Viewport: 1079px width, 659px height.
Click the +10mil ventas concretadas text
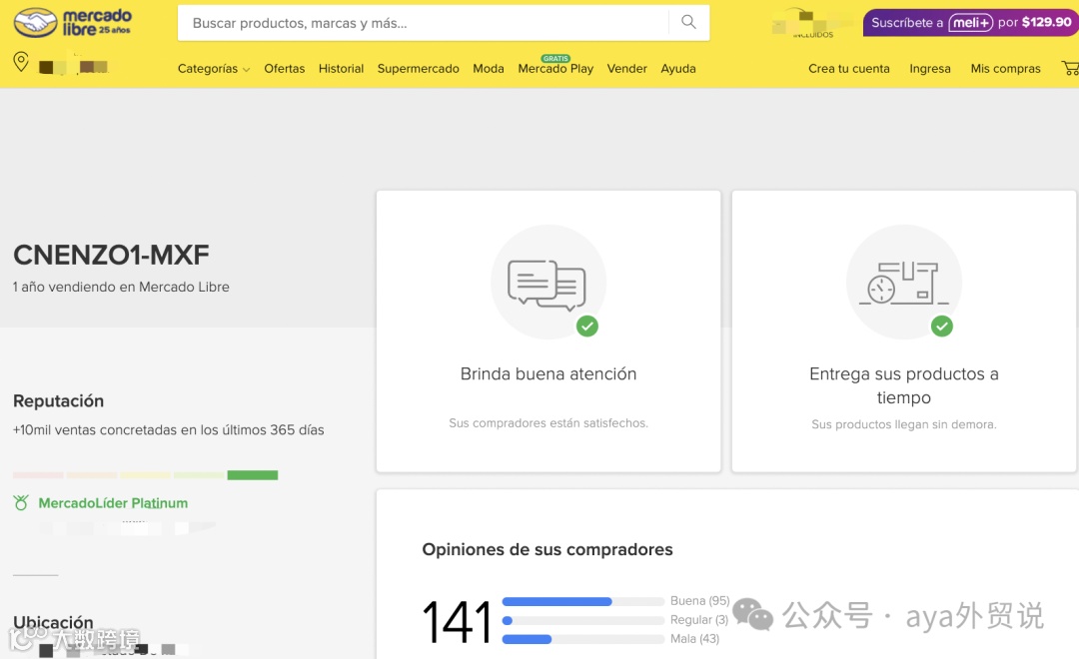tap(169, 430)
